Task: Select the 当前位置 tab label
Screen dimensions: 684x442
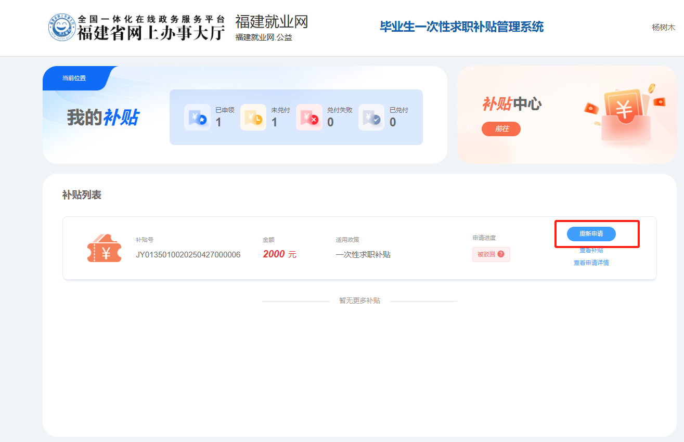Action: (74, 79)
